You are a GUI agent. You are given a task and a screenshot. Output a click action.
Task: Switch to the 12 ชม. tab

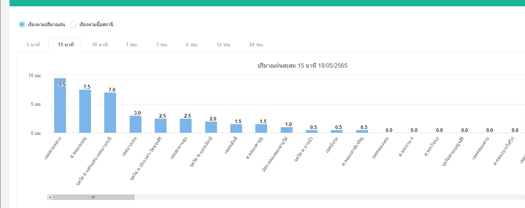(223, 45)
